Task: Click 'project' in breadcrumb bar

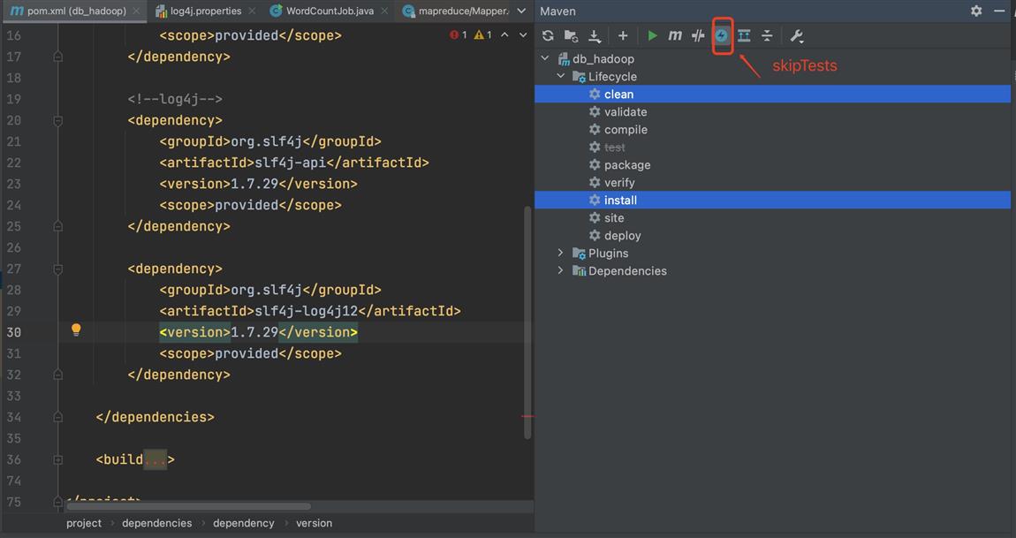Action: 84,523
